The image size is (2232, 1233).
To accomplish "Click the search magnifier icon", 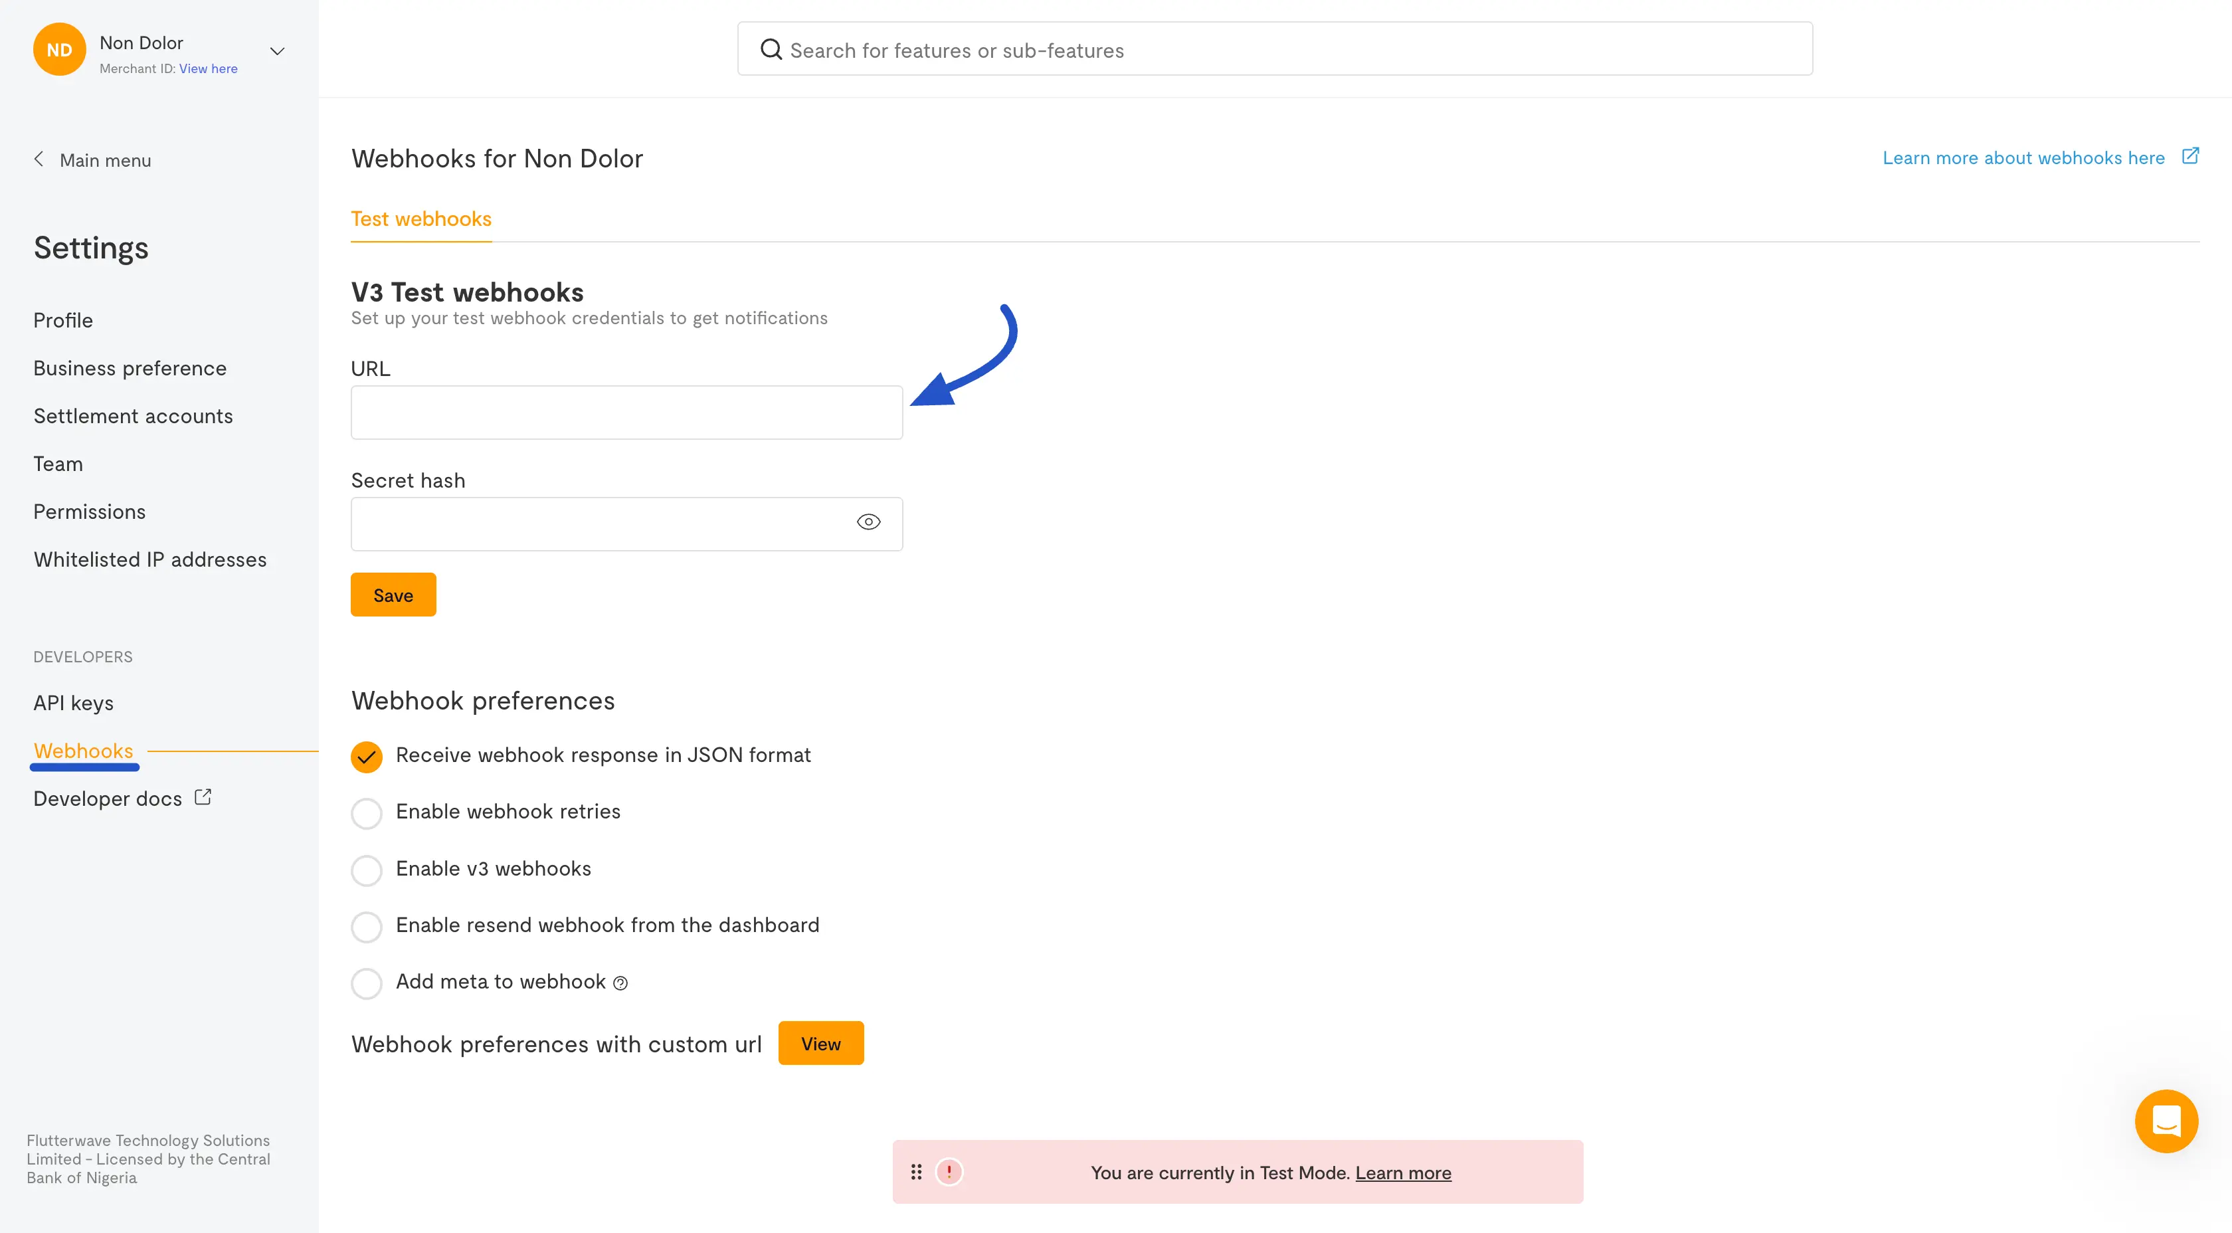I will click(771, 49).
